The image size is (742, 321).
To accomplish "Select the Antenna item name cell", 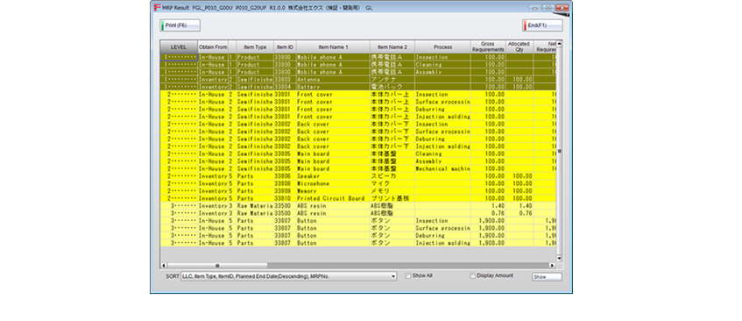I will [333, 80].
